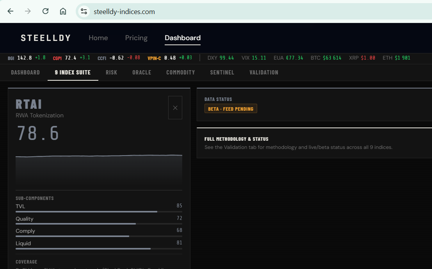
Task: Switch to the COMMODITY tab
Action: (181, 73)
